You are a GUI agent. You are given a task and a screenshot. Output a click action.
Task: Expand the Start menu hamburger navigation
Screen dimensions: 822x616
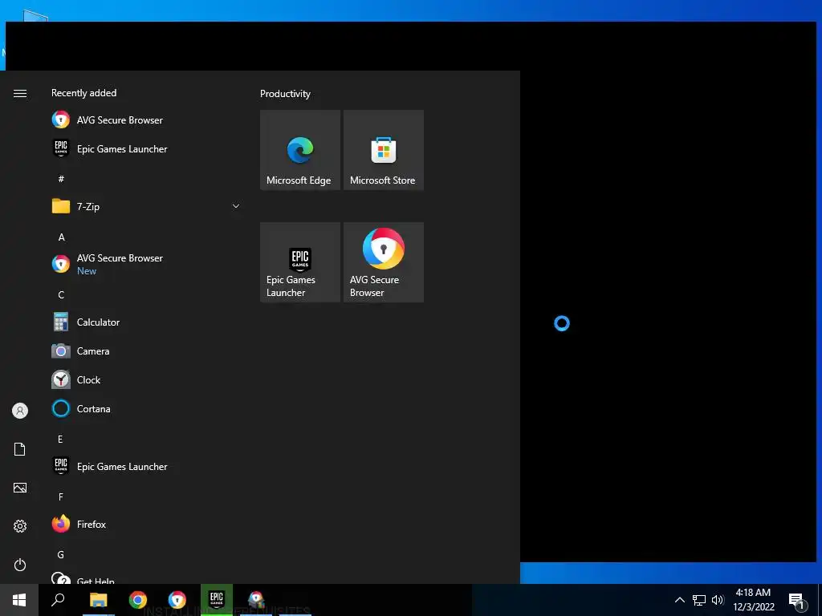coord(20,93)
